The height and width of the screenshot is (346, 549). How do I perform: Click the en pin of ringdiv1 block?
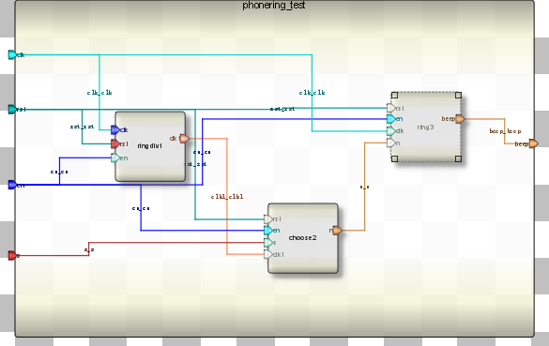click(115, 158)
